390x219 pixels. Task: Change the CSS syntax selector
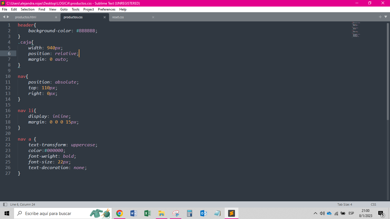click(x=373, y=204)
